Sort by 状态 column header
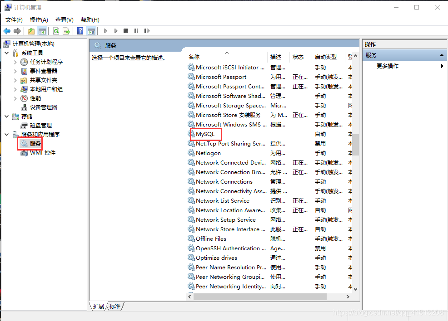This screenshot has width=448, height=321. pyautogui.click(x=301, y=57)
